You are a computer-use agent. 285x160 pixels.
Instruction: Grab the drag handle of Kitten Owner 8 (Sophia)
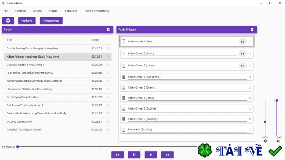coord(124,108)
